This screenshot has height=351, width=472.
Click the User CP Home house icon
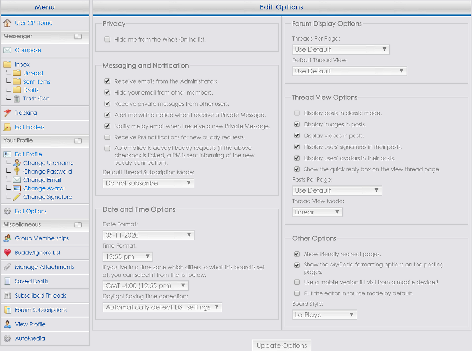pos(7,23)
